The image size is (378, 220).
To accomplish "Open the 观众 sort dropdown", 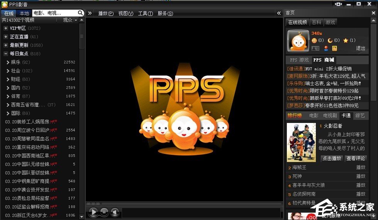I will tap(76, 20).
